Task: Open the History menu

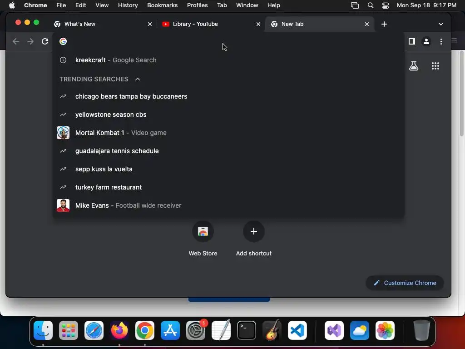Action: click(x=128, y=5)
